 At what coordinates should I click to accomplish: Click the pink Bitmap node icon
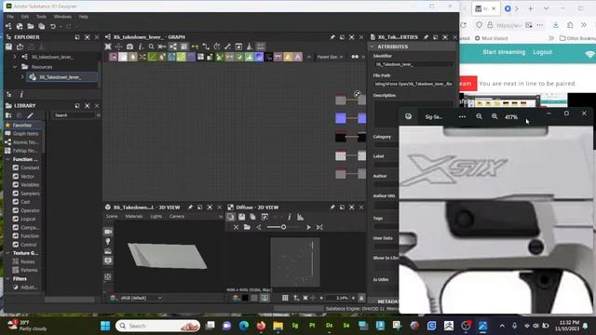coord(114,57)
